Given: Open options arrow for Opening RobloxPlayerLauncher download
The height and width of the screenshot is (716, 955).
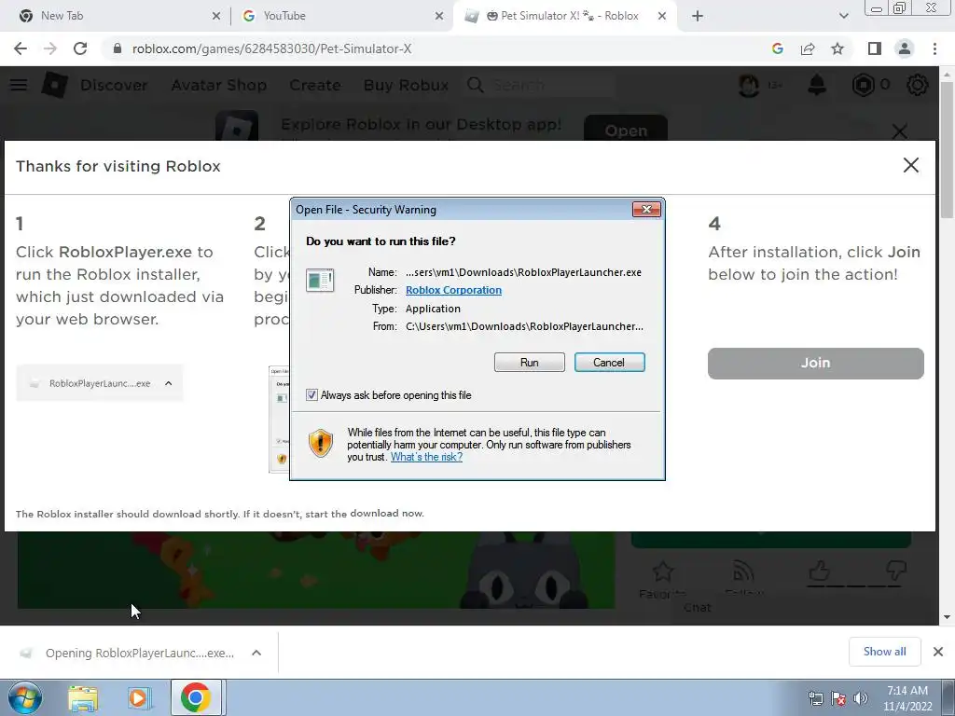Looking at the screenshot, I should (256, 653).
